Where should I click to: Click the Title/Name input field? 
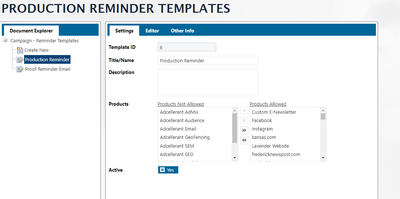pos(208,61)
